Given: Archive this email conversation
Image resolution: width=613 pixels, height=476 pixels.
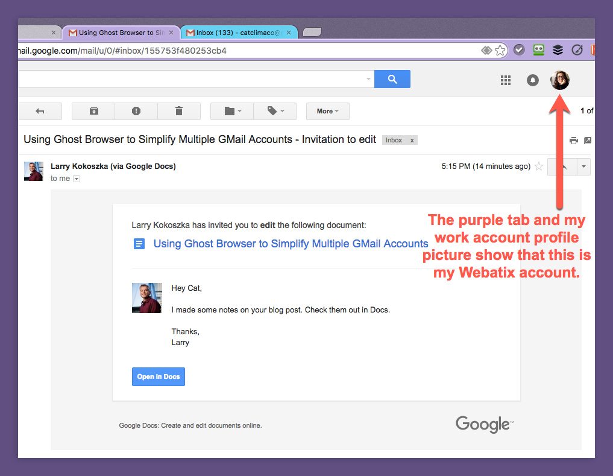Looking at the screenshot, I should (x=94, y=111).
